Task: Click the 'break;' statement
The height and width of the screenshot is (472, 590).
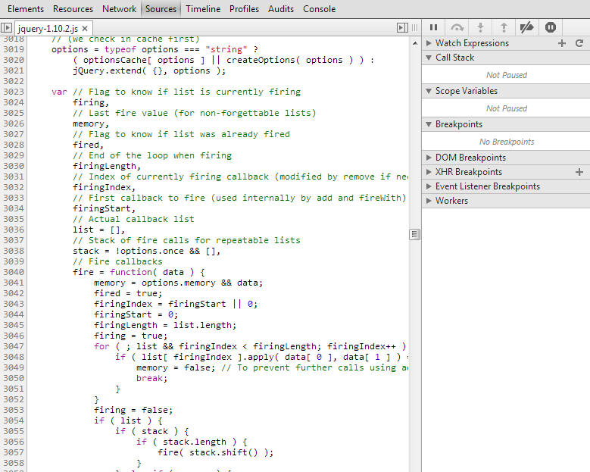Action: click(151, 378)
